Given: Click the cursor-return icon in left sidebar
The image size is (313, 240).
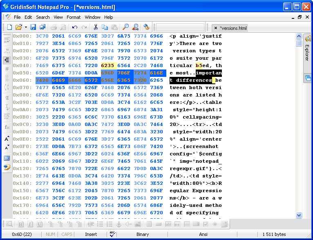Looking at the screenshot, I should point(7,107).
